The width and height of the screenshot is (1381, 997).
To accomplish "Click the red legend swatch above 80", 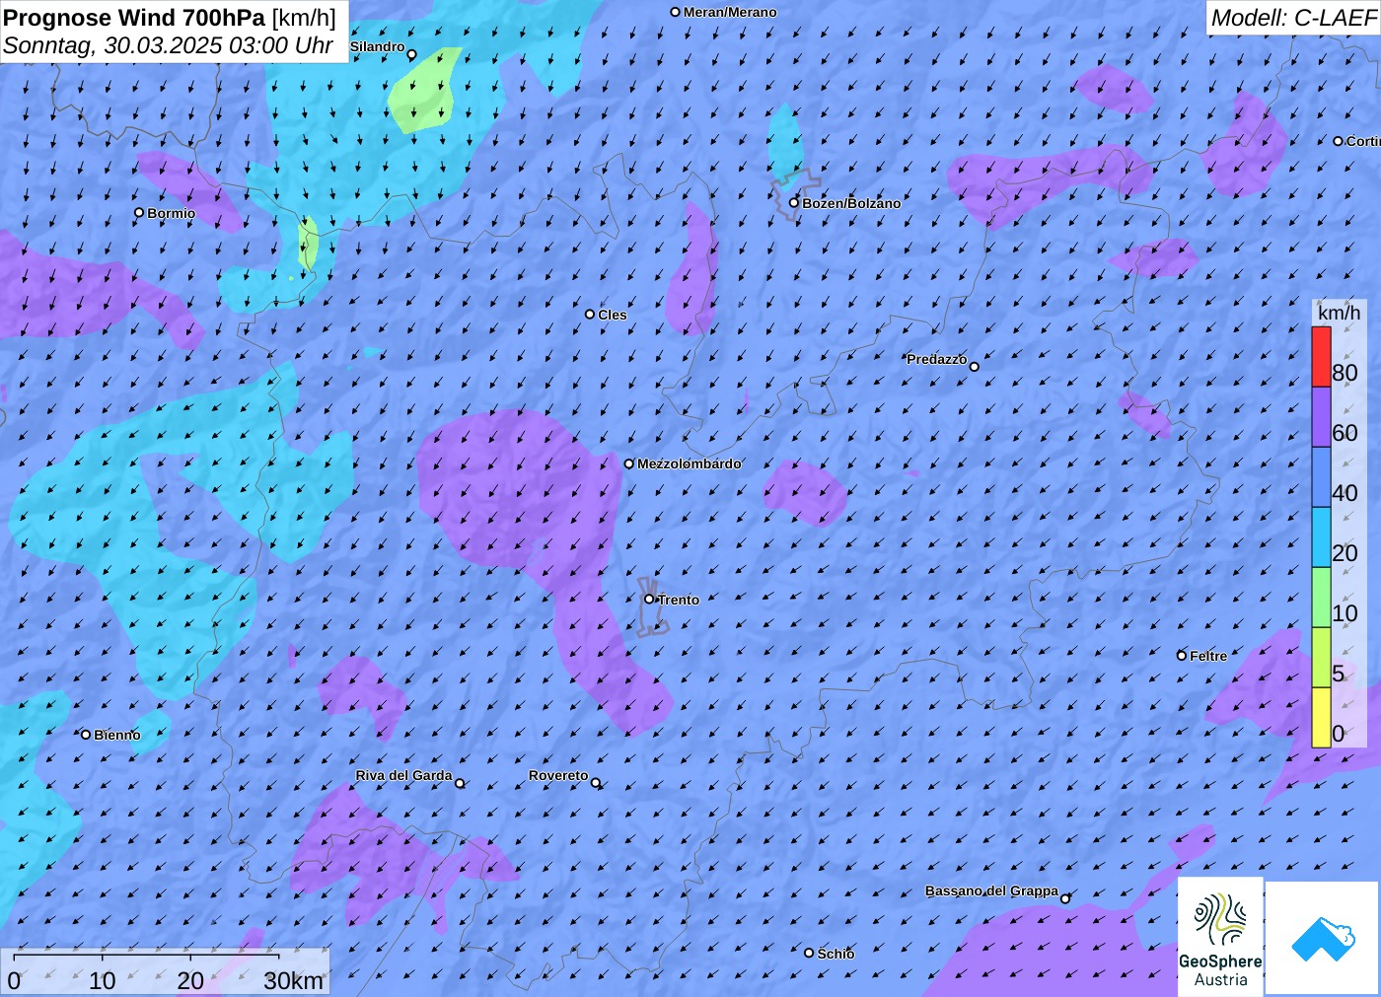I will coord(1321,356).
